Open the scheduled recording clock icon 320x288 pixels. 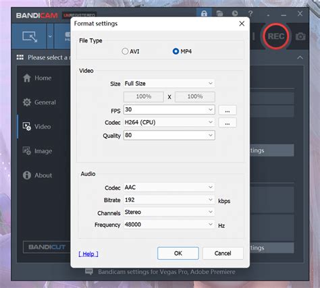click(x=235, y=13)
